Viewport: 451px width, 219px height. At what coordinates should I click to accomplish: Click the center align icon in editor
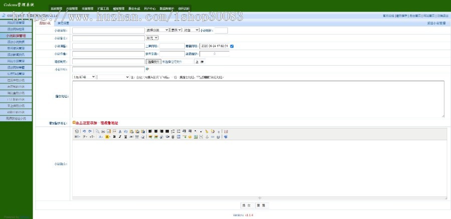point(155,131)
